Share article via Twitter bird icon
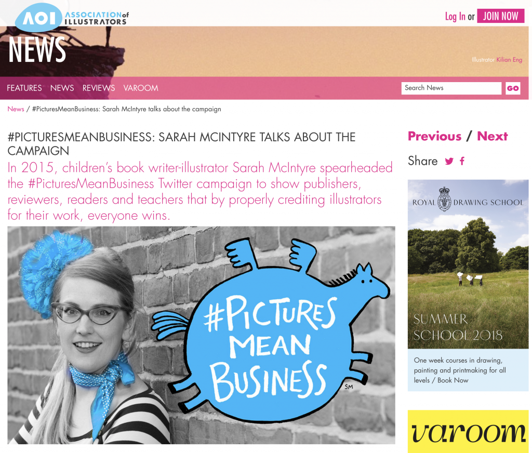532x453 pixels. point(449,161)
